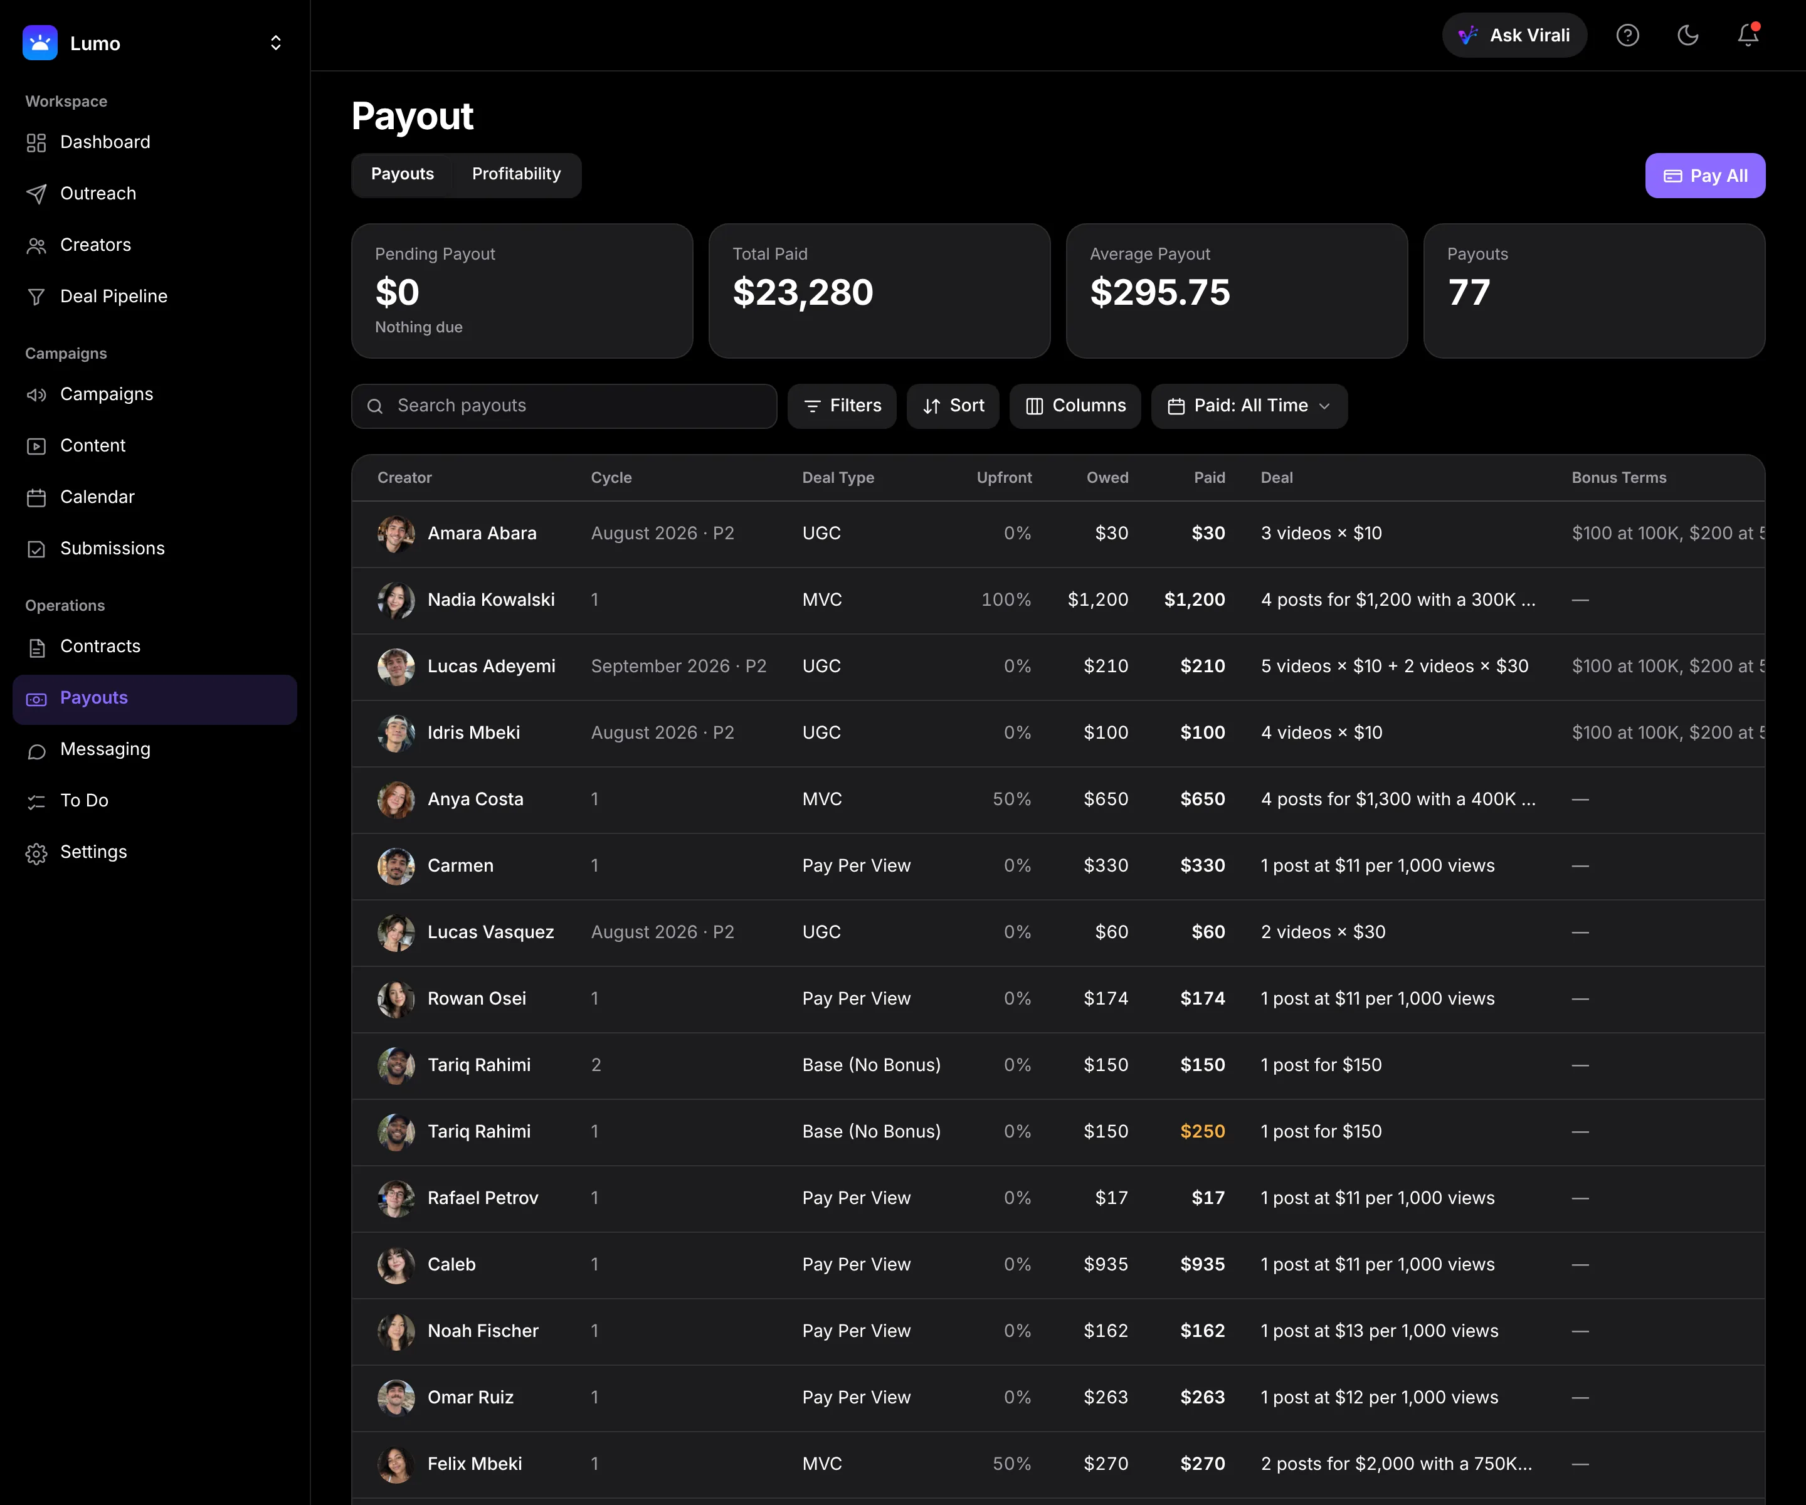Viewport: 1806px width, 1505px height.
Task: Go to Outreach in the sidebar
Action: (x=155, y=194)
